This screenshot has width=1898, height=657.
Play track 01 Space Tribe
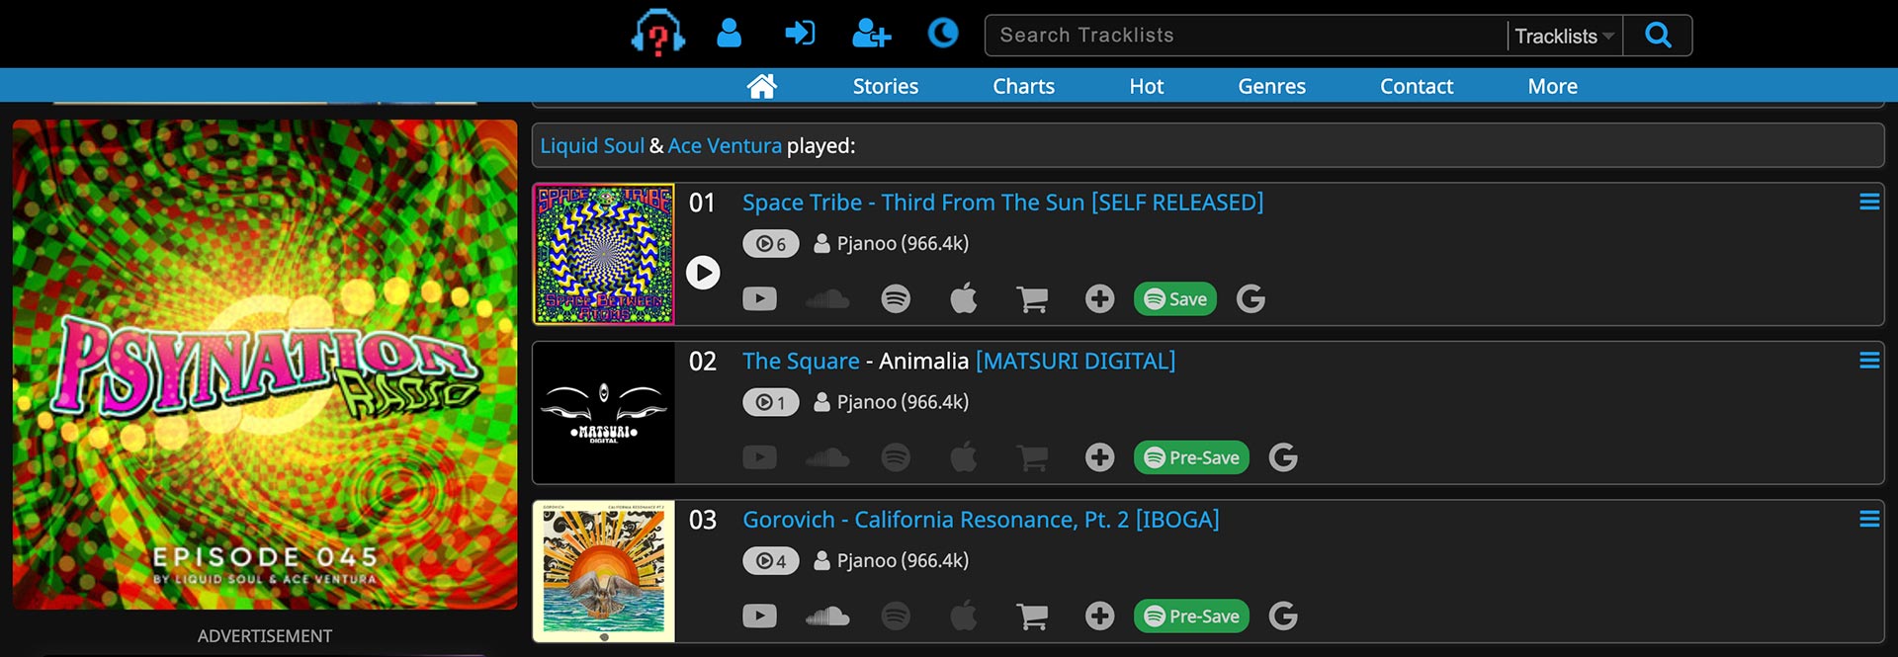(703, 273)
